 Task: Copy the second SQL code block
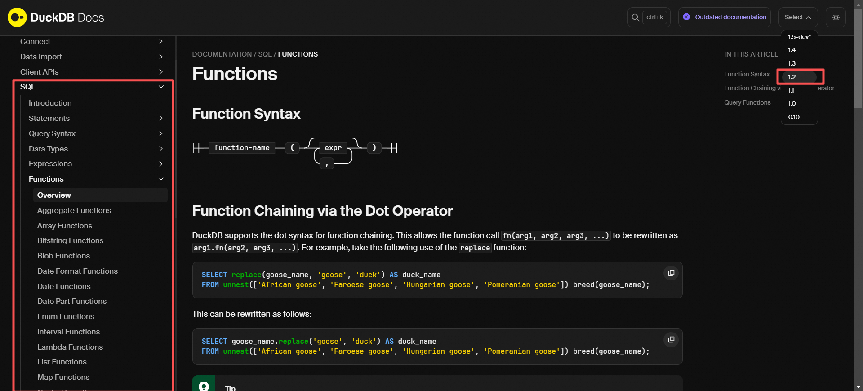click(671, 340)
